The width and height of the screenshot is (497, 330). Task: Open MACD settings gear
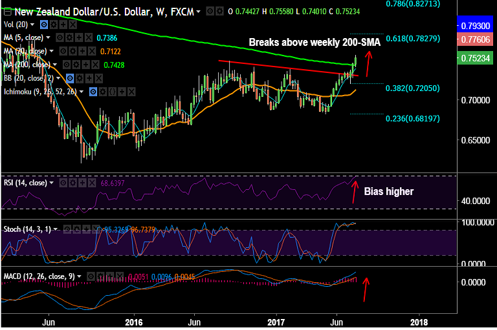[x=100, y=277]
